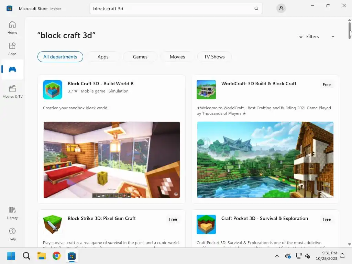Click the scroll down arrow
The height and width of the screenshot is (264, 352).
350,244
